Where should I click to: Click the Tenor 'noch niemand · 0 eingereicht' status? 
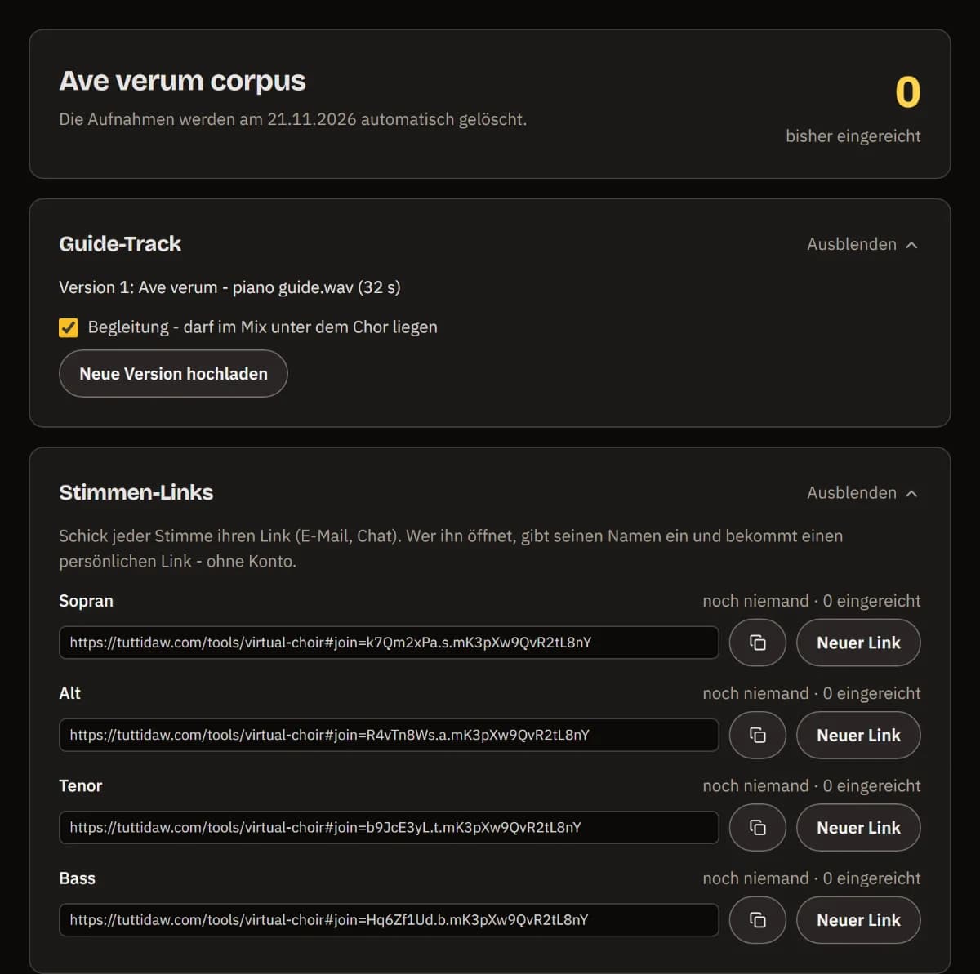point(812,785)
